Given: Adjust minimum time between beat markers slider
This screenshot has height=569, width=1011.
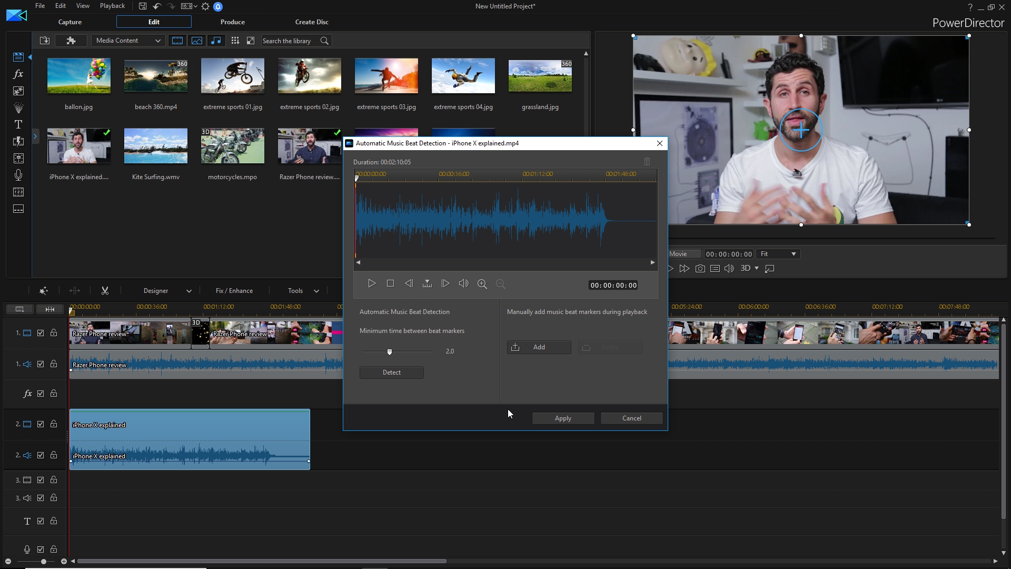Looking at the screenshot, I should tap(389, 351).
